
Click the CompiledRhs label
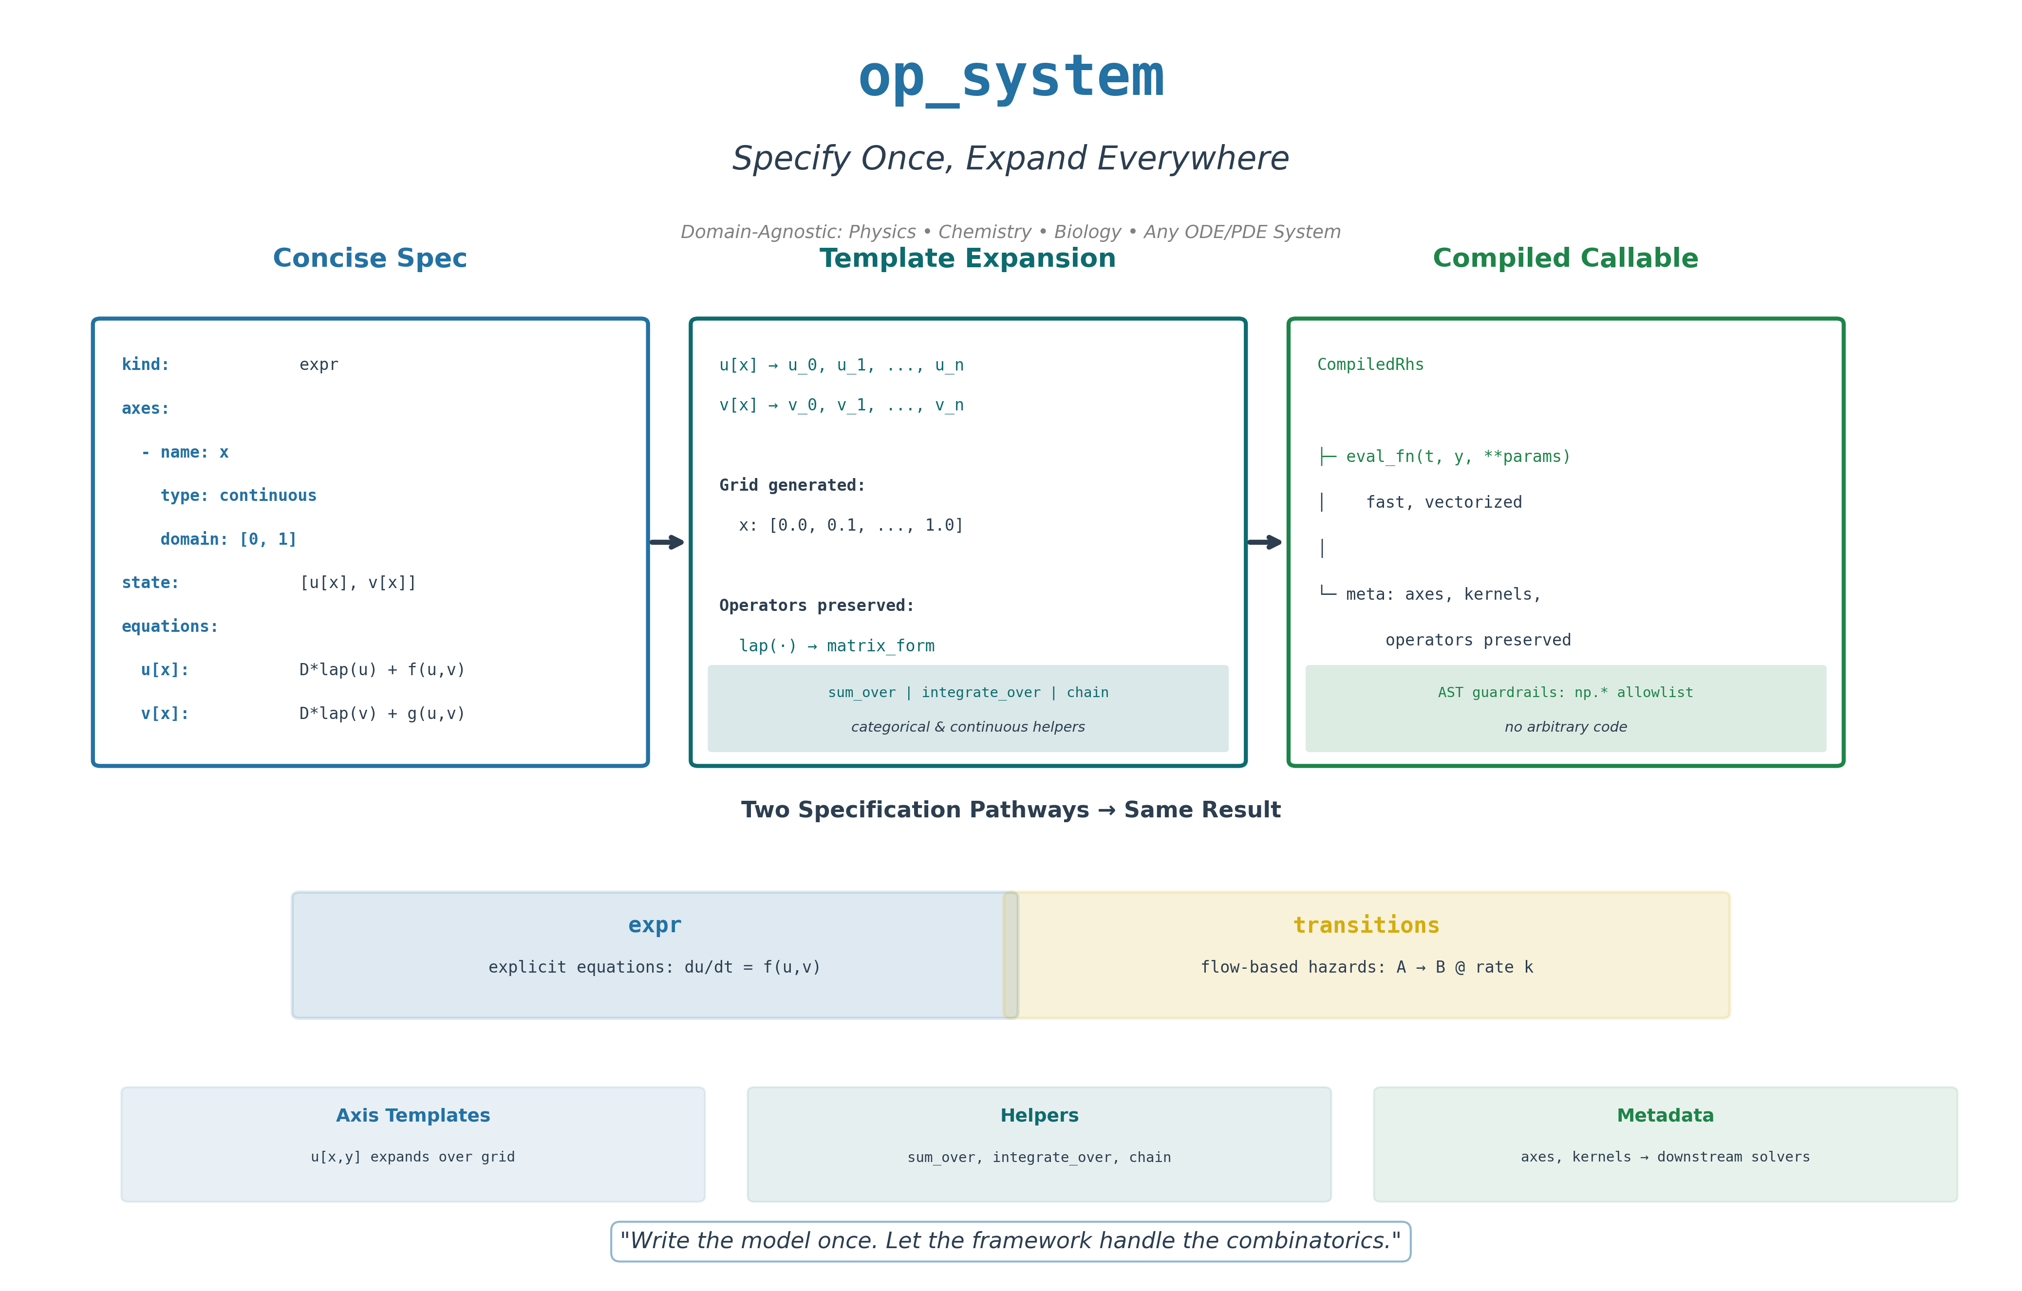click(x=1369, y=364)
